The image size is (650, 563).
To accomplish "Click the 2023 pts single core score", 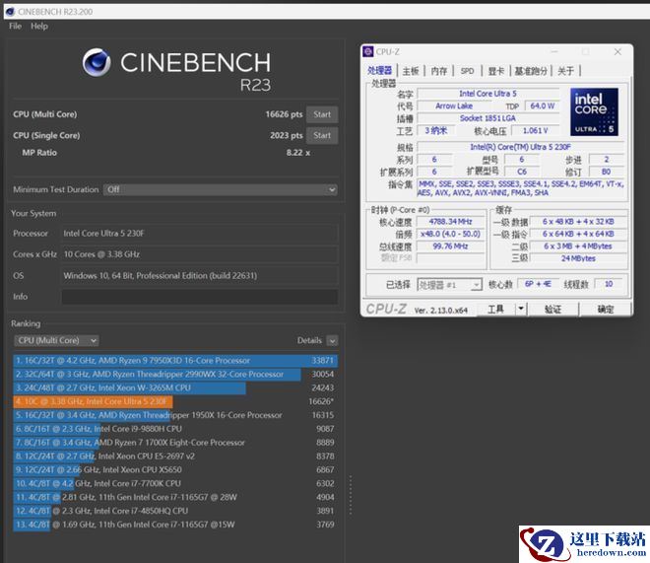I will tap(286, 135).
